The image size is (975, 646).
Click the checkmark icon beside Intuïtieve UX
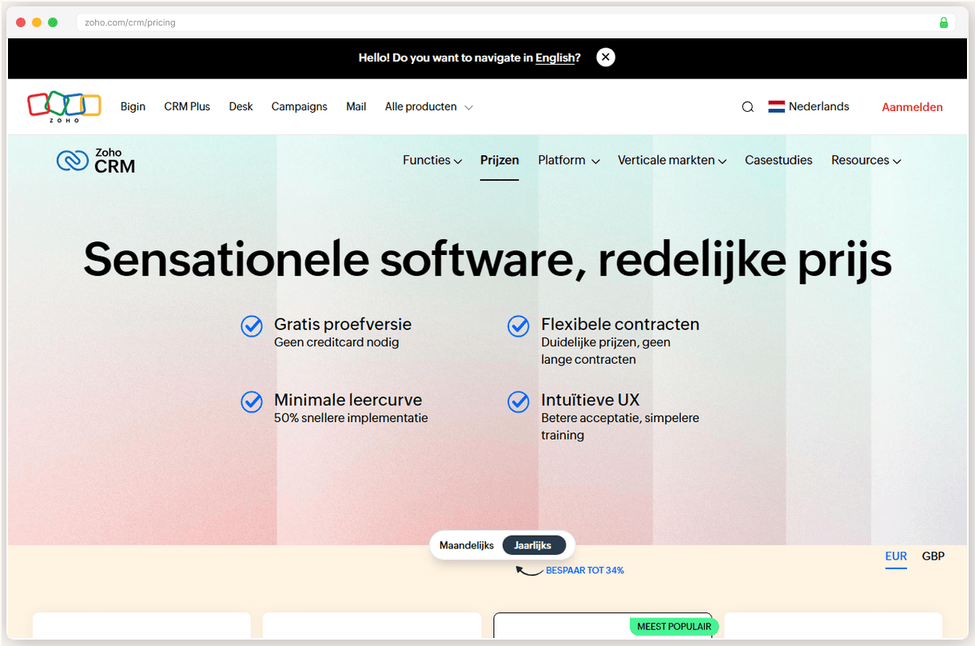point(518,402)
